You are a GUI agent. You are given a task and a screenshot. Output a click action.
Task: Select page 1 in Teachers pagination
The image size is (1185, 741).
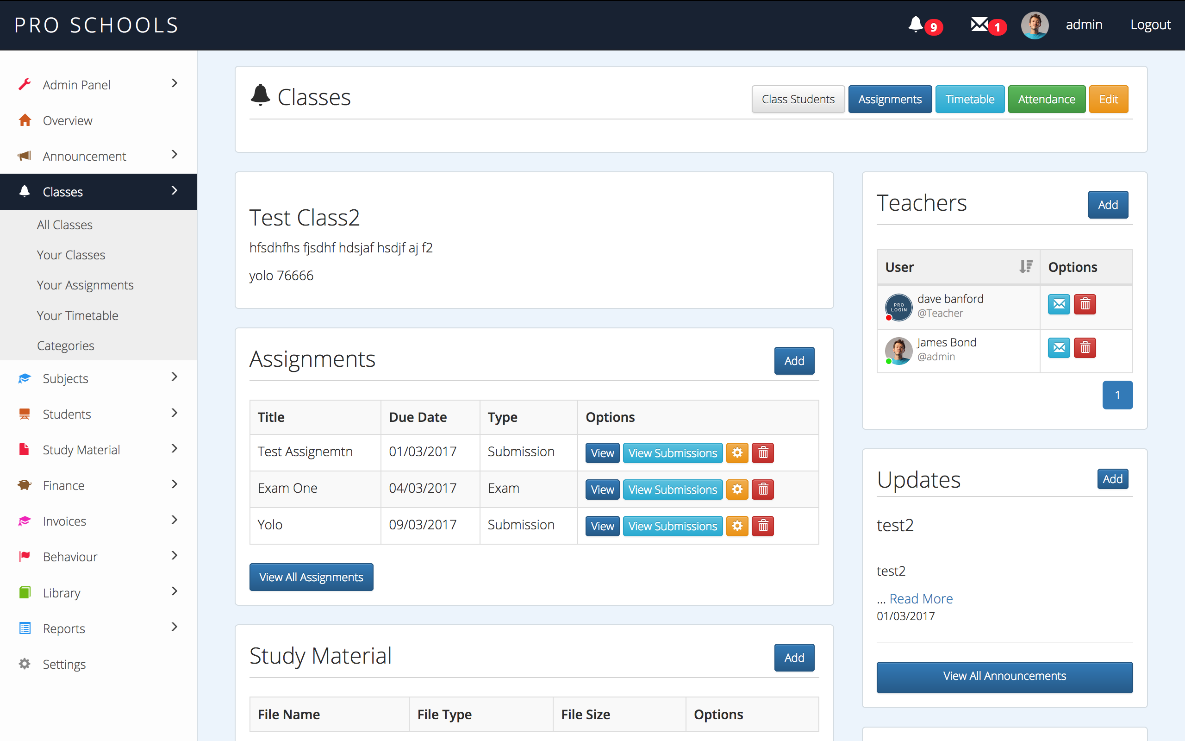tap(1117, 395)
